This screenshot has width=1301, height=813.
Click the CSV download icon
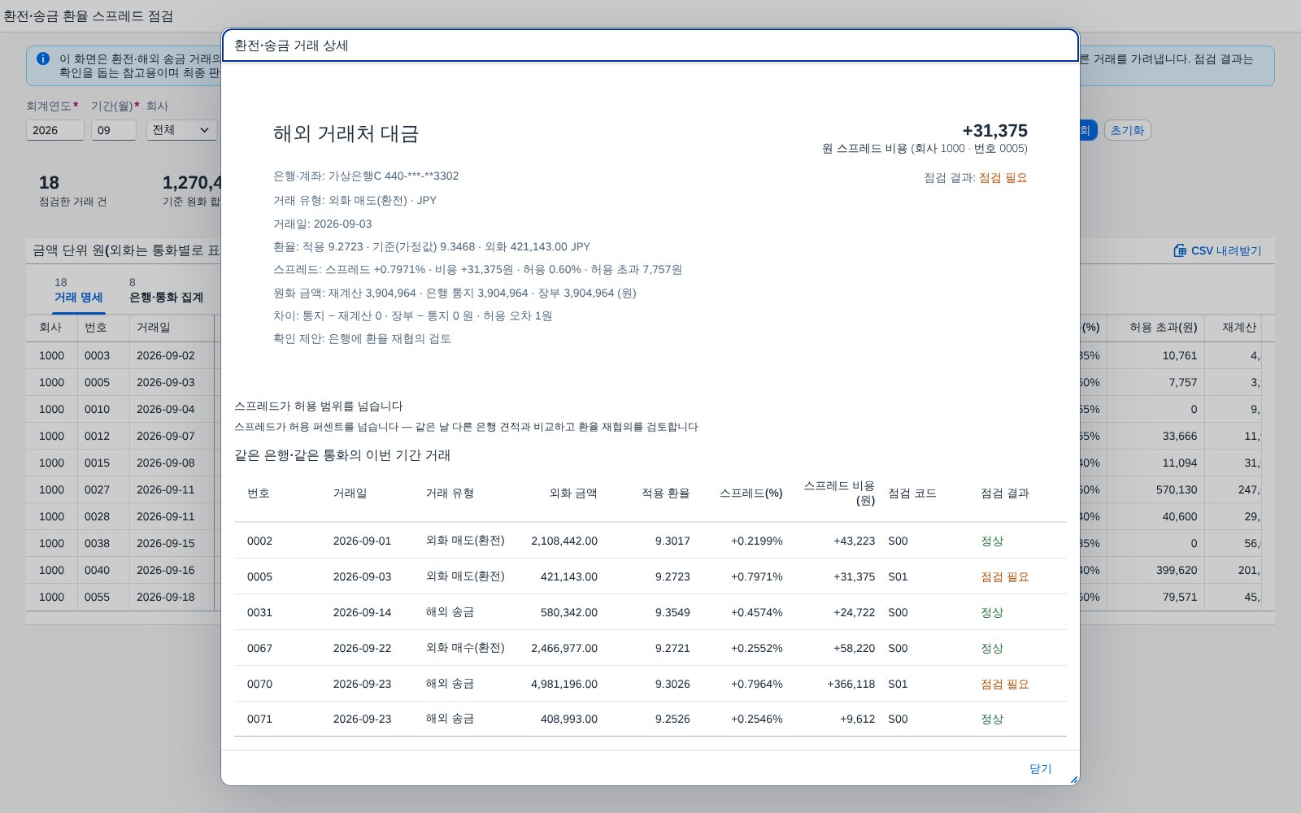(1180, 250)
